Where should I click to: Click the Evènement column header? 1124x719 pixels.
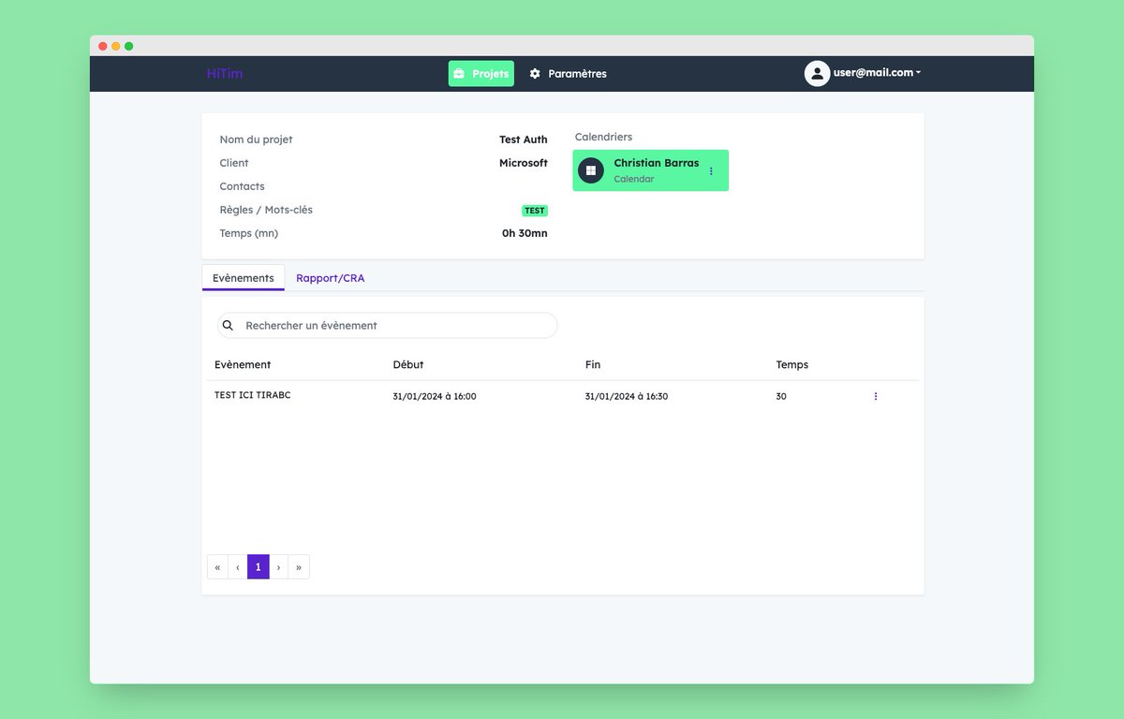(x=243, y=365)
